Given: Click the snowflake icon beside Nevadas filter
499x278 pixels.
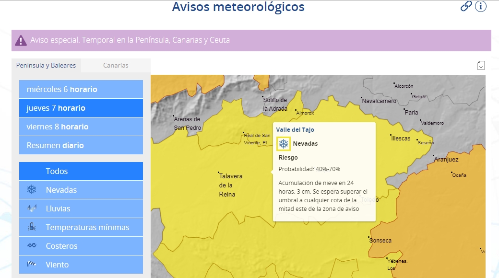Looking at the screenshot, I should tap(32, 190).
